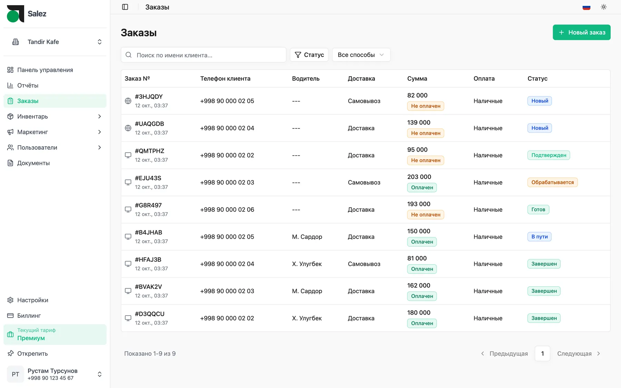Screen dimensions: 621x388
Task: Click the monitor icon on order #EJU43S
Action: click(128, 182)
